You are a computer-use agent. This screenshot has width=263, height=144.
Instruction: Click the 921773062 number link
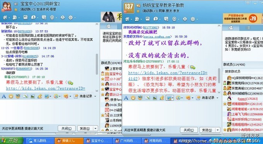point(150,27)
